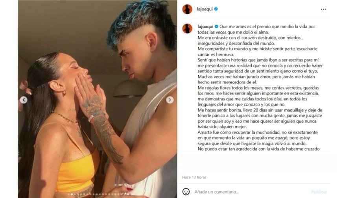
Task: Show the next photo in the carousel
Action: click(170, 100)
